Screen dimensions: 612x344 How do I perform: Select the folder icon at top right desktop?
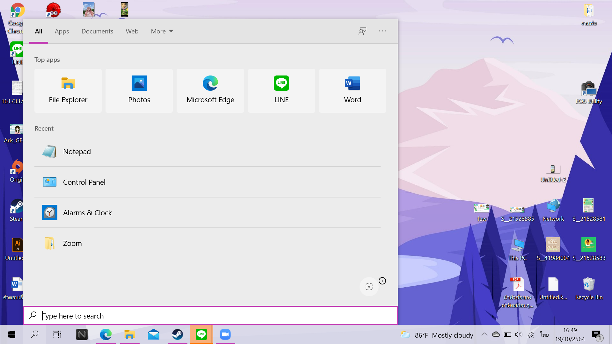click(x=589, y=14)
